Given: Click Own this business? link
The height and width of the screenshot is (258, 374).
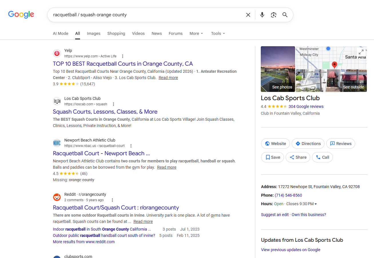Looking at the screenshot, I should 309,215.
